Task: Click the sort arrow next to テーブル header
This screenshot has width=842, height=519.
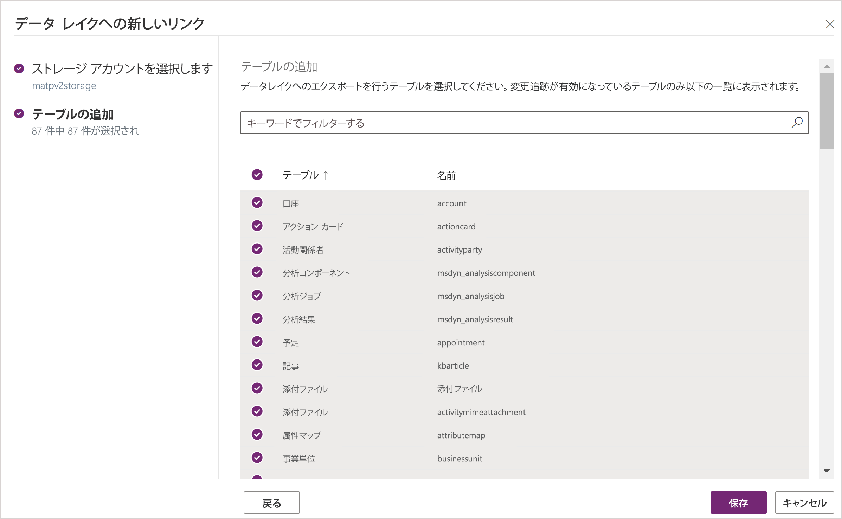Action: point(326,175)
